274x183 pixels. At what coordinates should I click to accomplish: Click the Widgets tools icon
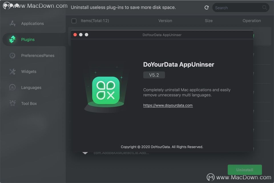click(x=12, y=71)
